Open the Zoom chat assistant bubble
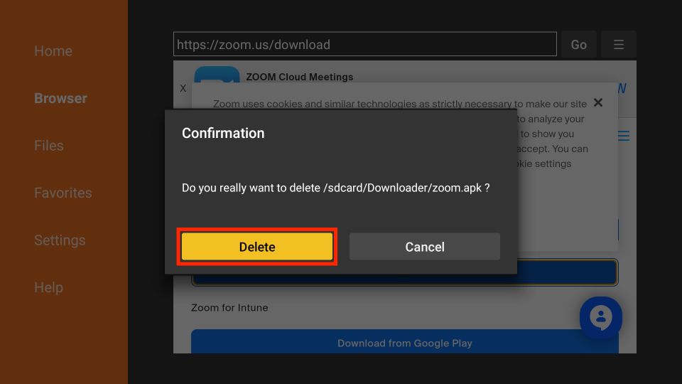 click(601, 317)
